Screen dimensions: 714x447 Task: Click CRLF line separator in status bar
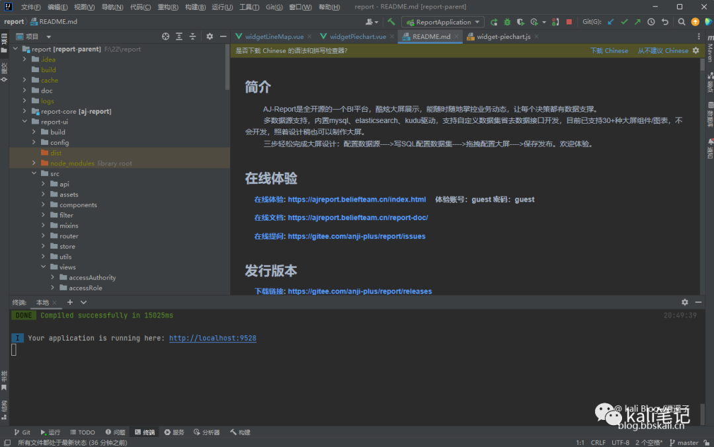(598, 442)
